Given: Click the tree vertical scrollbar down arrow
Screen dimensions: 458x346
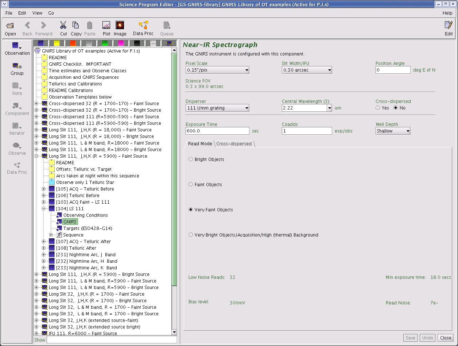Looking at the screenshot, I should 174,332.
